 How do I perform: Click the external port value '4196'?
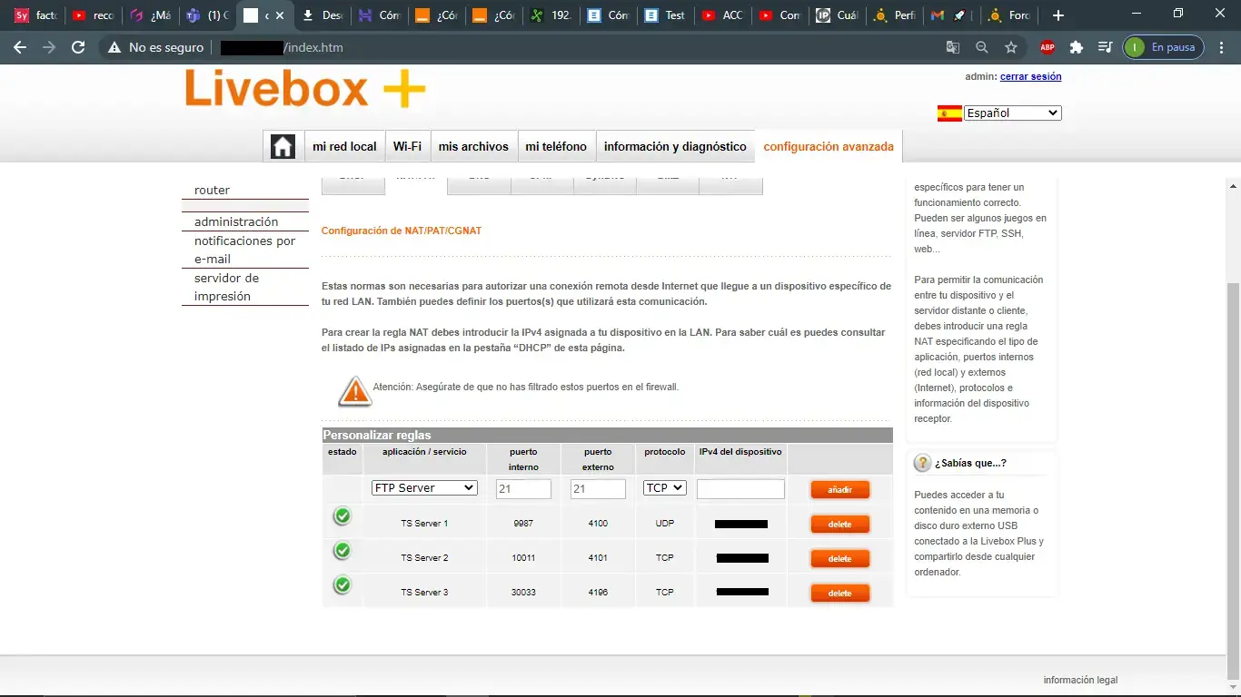[598, 593]
